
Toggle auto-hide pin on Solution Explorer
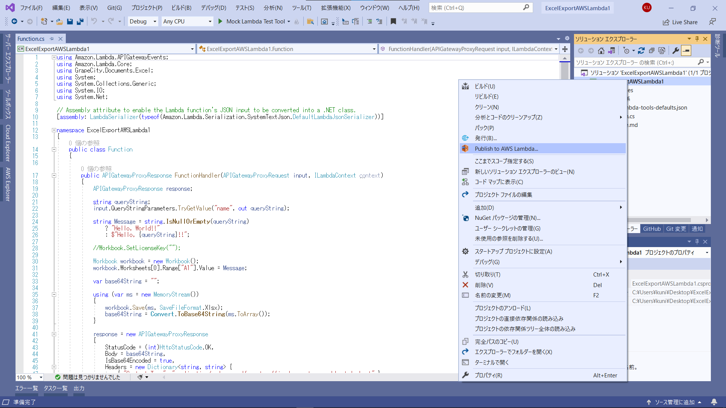pyautogui.click(x=697, y=39)
